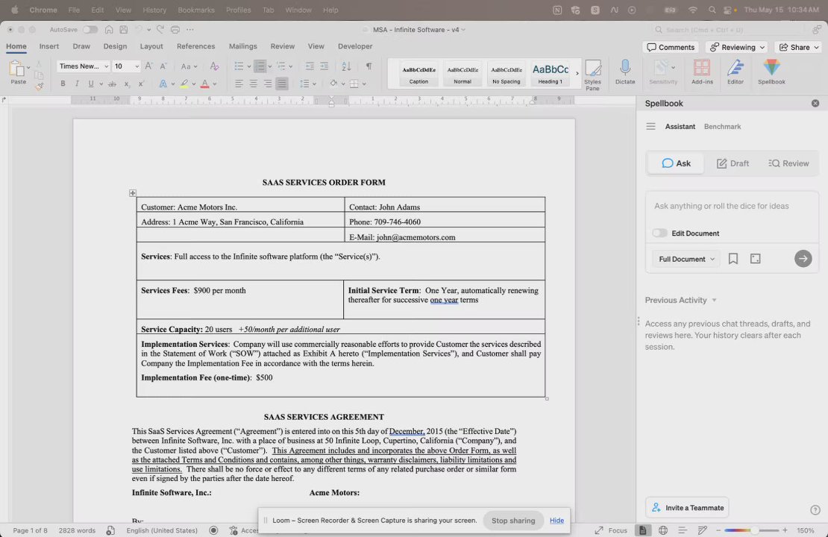The height and width of the screenshot is (537, 828).
Task: Select the Review tab in Spellbook
Action: click(x=788, y=163)
